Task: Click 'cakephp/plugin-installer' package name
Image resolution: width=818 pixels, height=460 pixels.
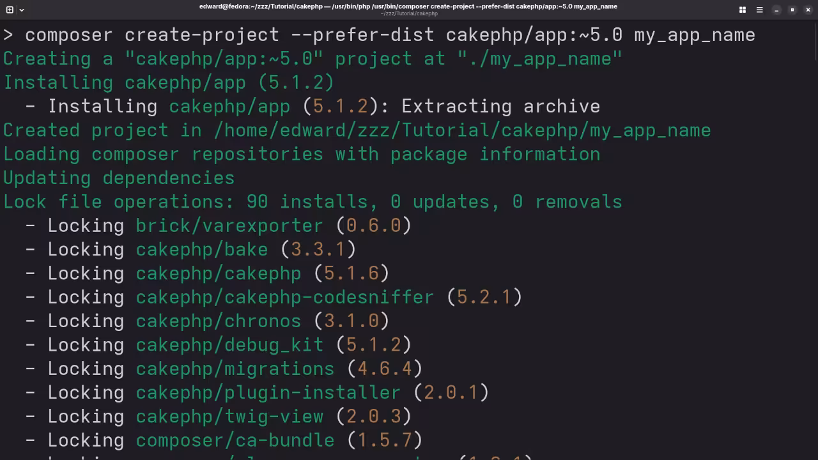Action: (268, 392)
